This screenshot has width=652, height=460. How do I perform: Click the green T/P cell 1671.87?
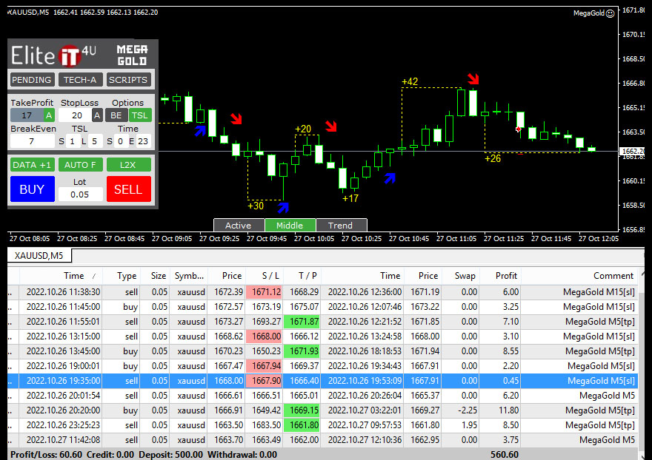tap(302, 322)
